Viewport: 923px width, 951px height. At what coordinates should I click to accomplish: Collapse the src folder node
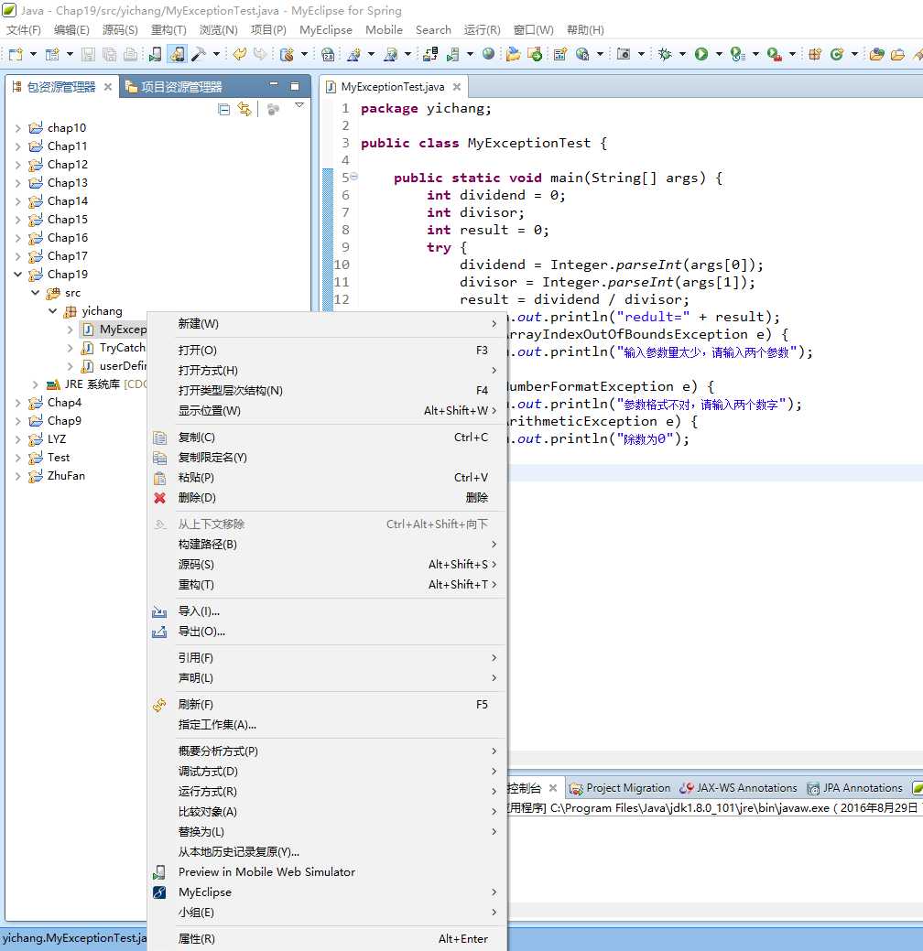[35, 293]
